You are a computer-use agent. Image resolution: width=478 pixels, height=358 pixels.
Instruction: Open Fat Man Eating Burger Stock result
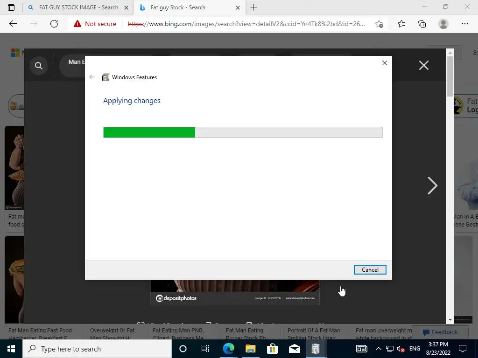246,334
